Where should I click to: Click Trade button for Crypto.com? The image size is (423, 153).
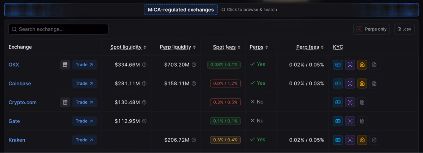pyautogui.click(x=85, y=102)
